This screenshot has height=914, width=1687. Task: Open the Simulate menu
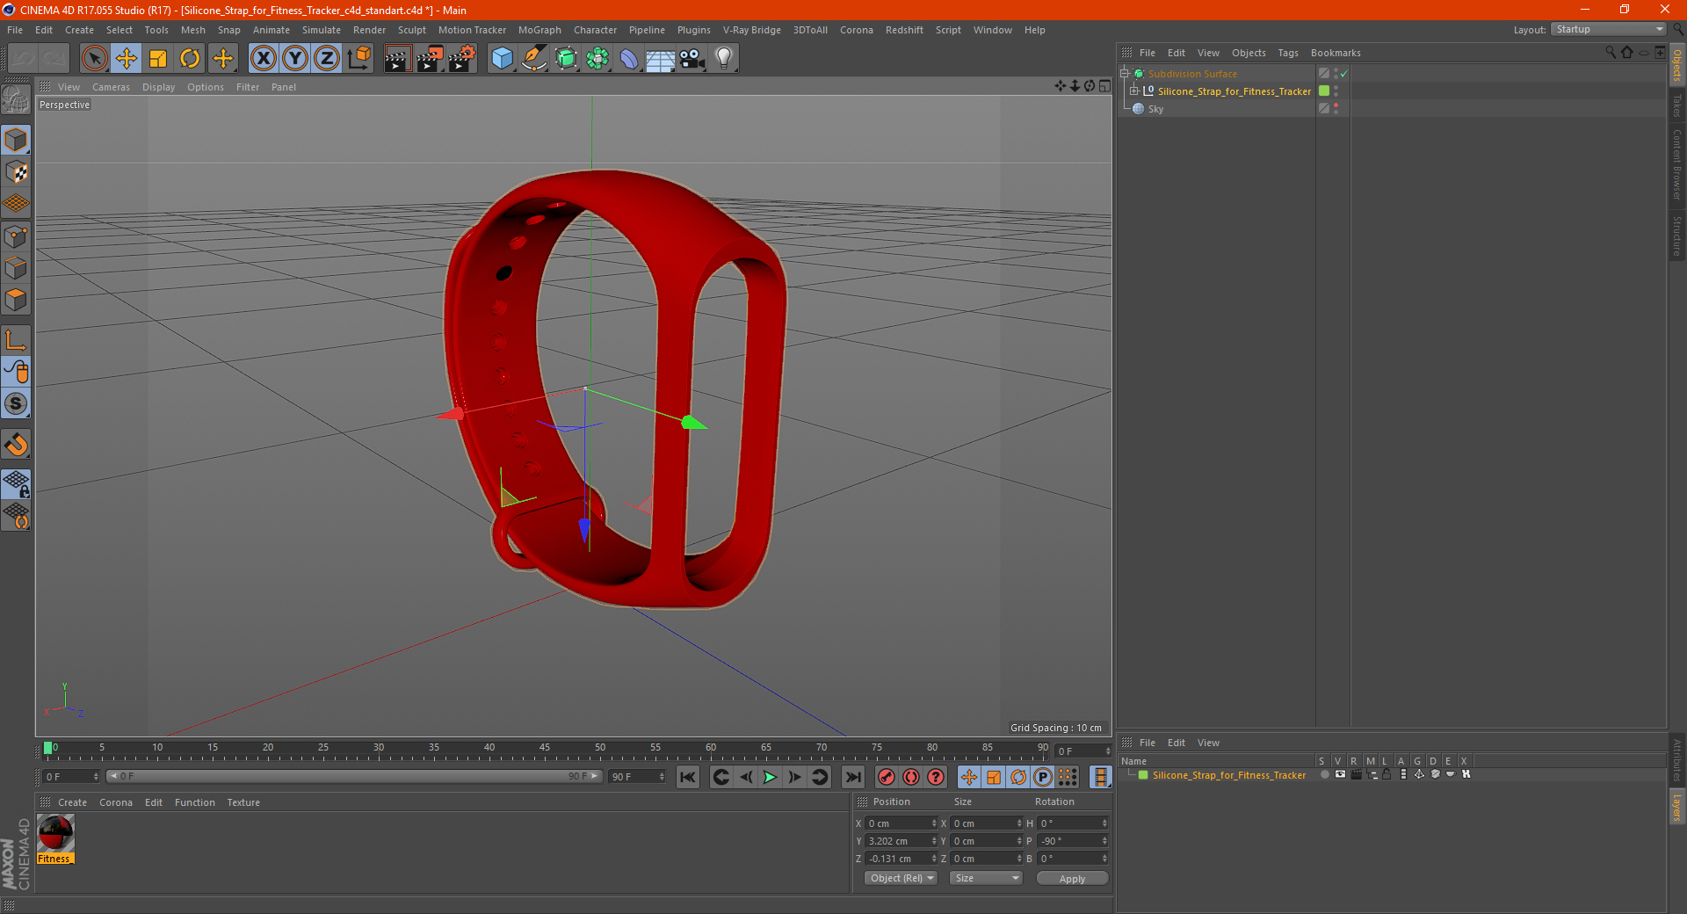click(x=322, y=30)
